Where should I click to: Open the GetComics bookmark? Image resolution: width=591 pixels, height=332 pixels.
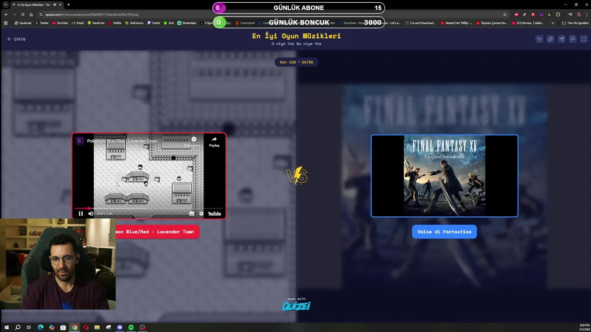(x=134, y=23)
